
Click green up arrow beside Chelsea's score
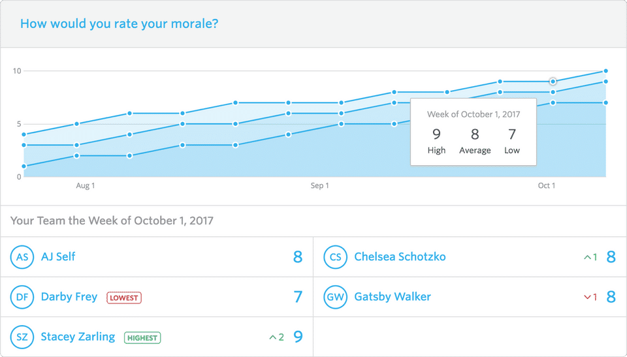tap(587, 257)
